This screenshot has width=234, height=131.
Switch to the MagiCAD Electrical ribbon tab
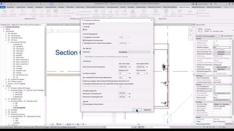point(198,7)
